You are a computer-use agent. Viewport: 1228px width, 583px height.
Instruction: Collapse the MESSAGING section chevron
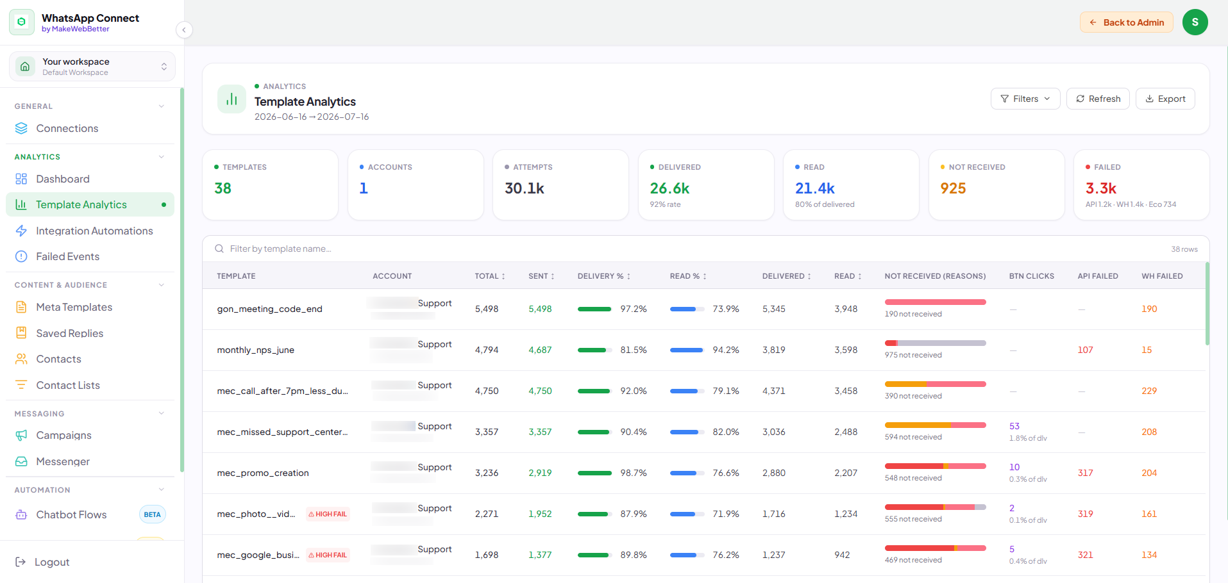pyautogui.click(x=162, y=413)
